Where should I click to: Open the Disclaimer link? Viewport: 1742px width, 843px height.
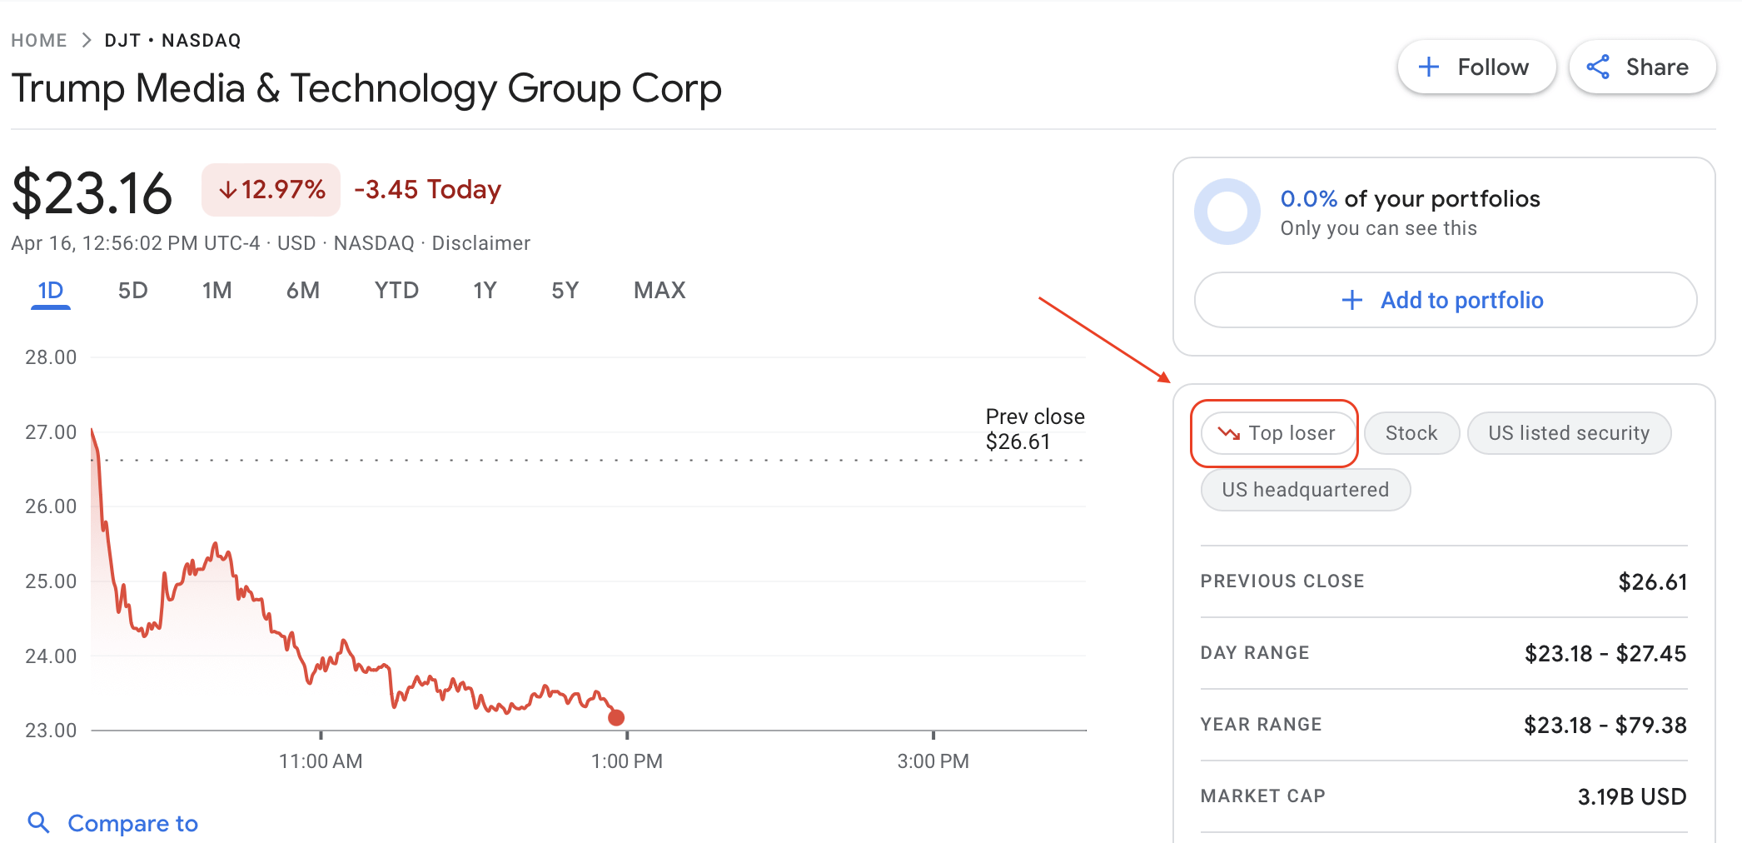(481, 243)
